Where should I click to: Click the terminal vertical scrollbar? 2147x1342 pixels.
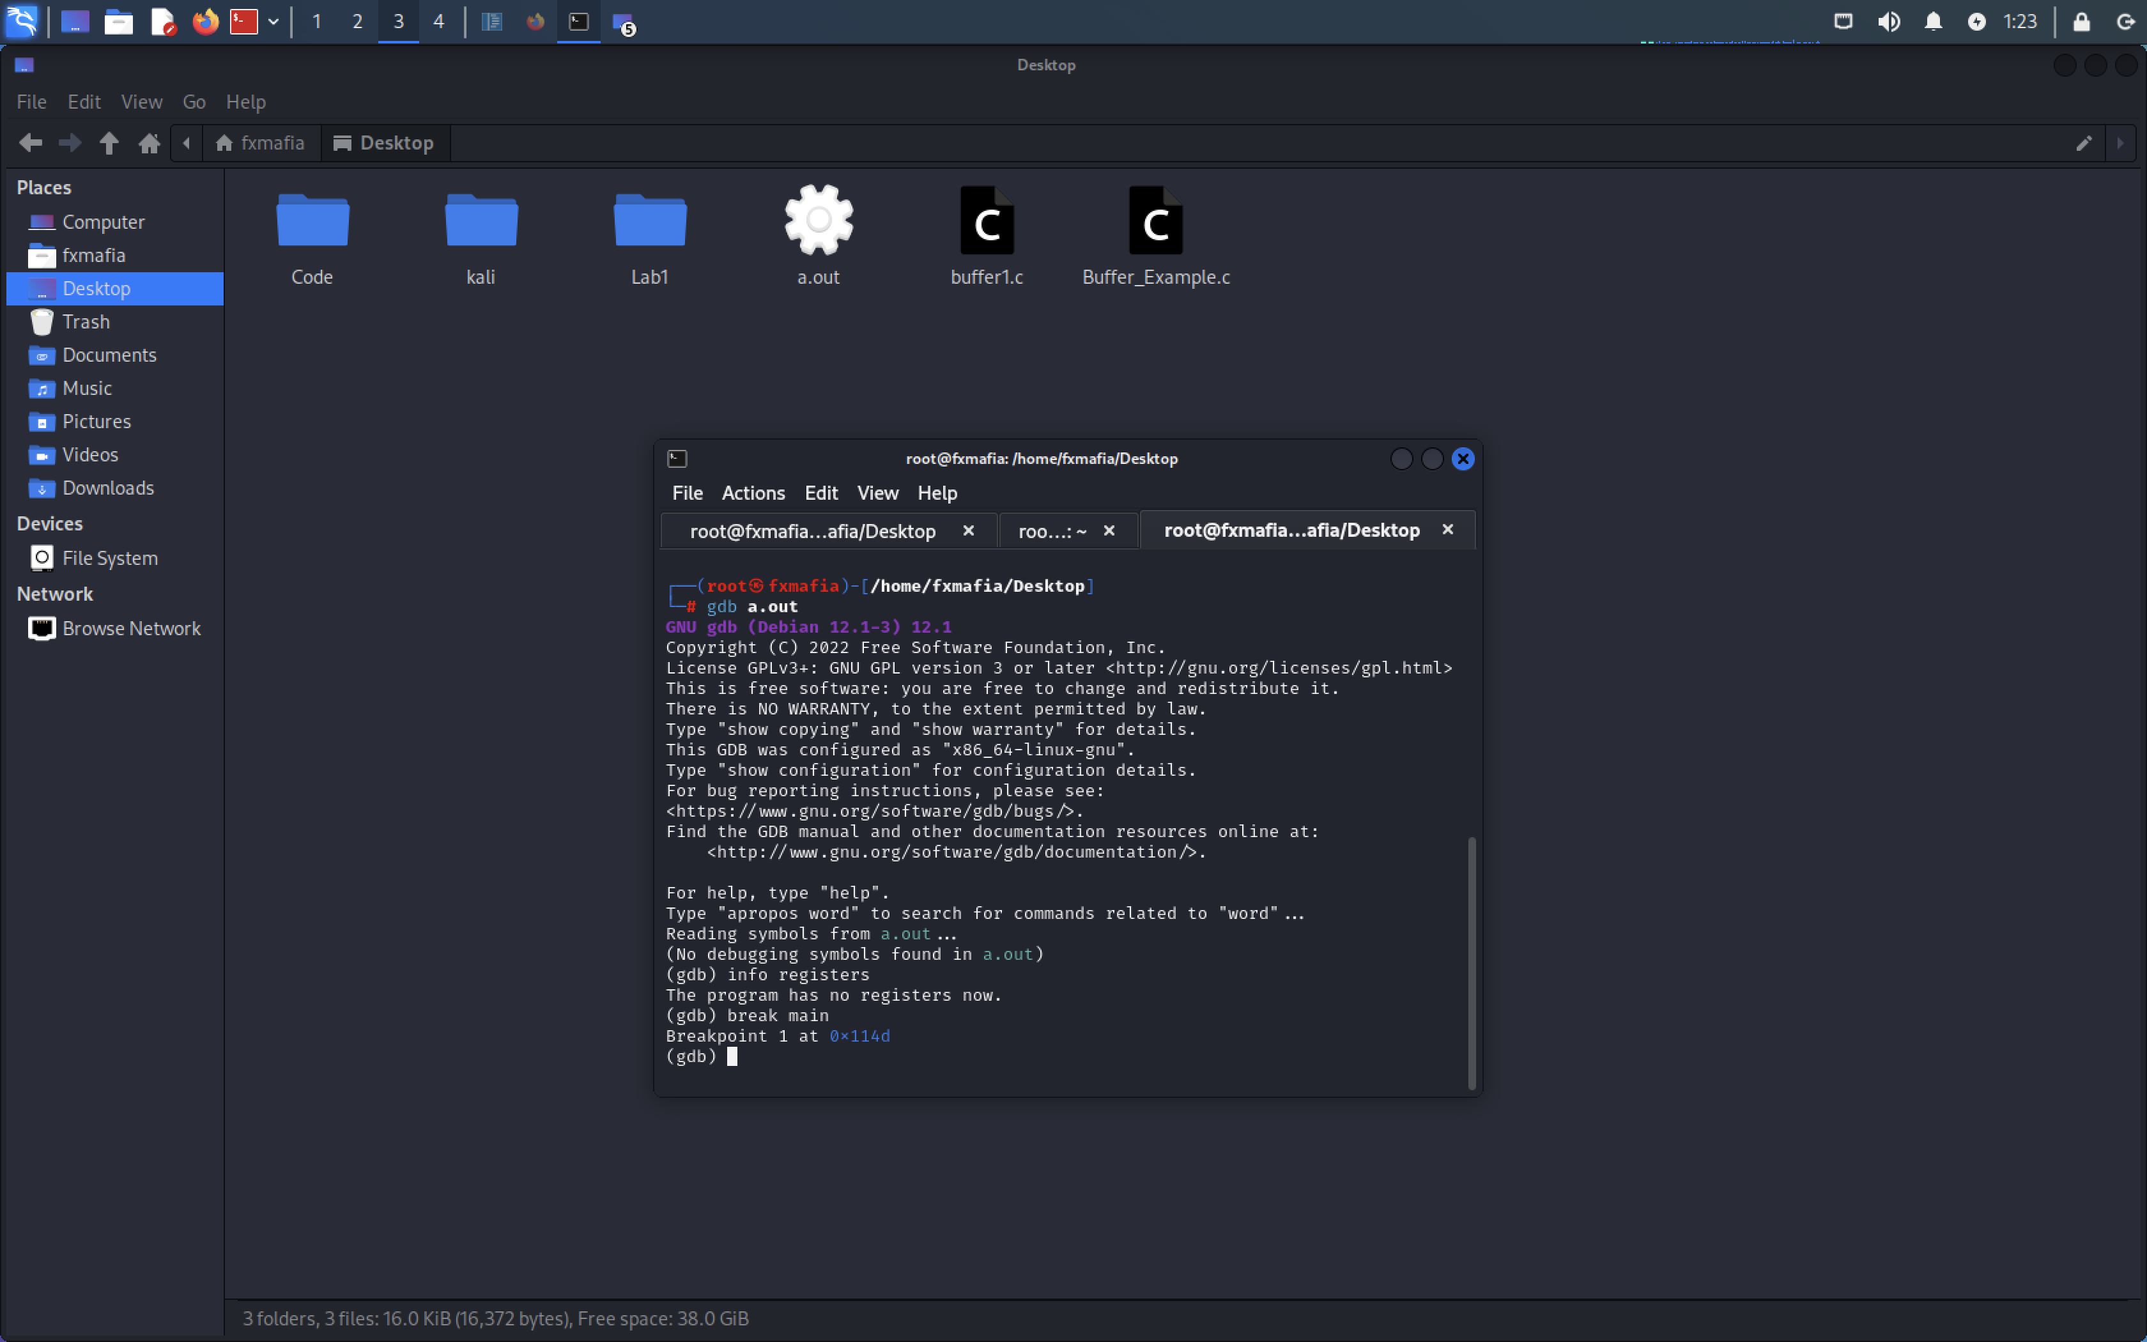point(1472,963)
